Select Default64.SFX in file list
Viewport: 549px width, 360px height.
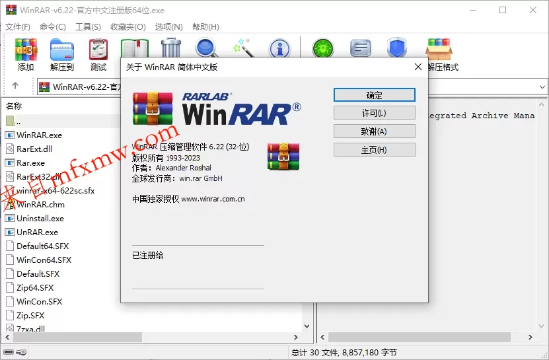point(43,246)
